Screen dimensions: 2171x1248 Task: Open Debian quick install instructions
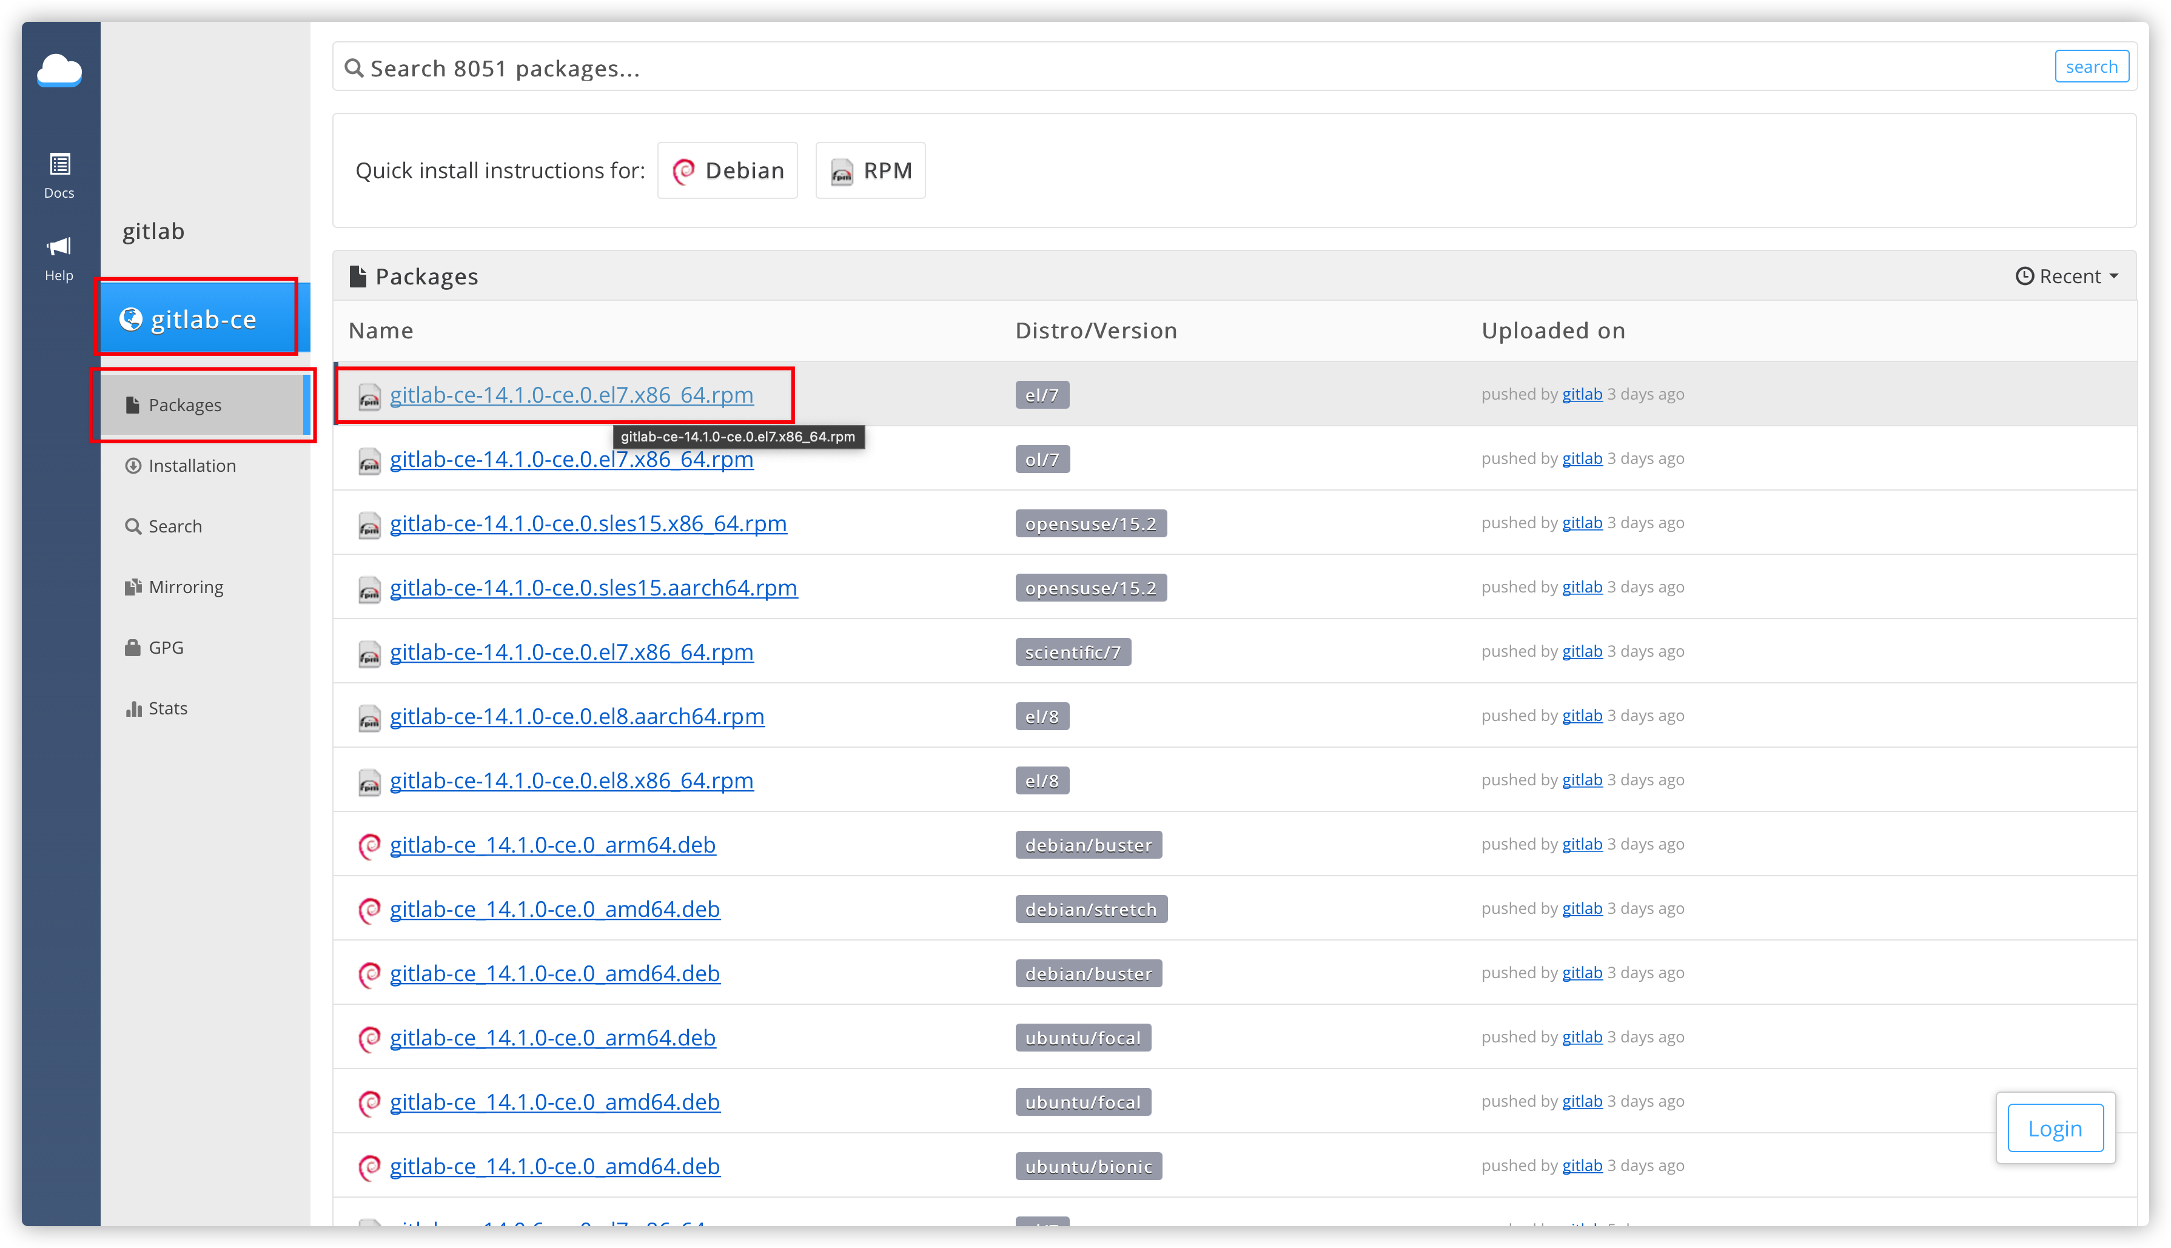[728, 170]
